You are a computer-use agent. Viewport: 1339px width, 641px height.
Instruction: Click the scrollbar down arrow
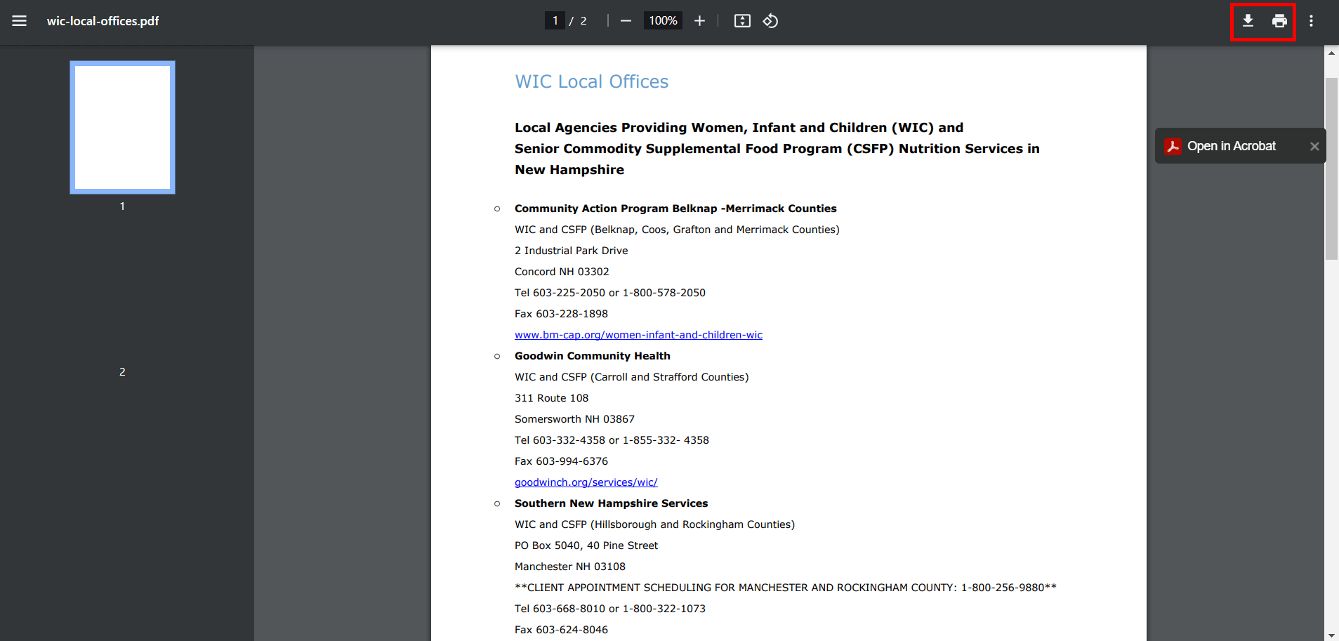[x=1331, y=635]
